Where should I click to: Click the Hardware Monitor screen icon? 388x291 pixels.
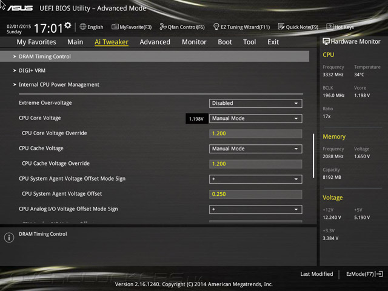tap(326, 41)
